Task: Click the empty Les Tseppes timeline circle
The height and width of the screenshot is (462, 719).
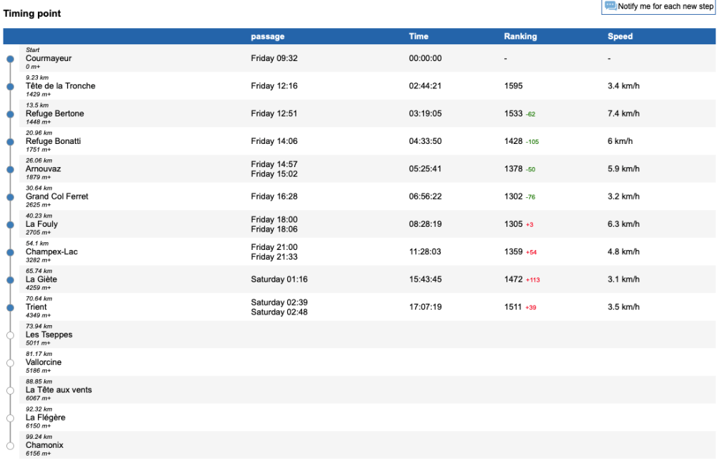Action: (x=10, y=335)
